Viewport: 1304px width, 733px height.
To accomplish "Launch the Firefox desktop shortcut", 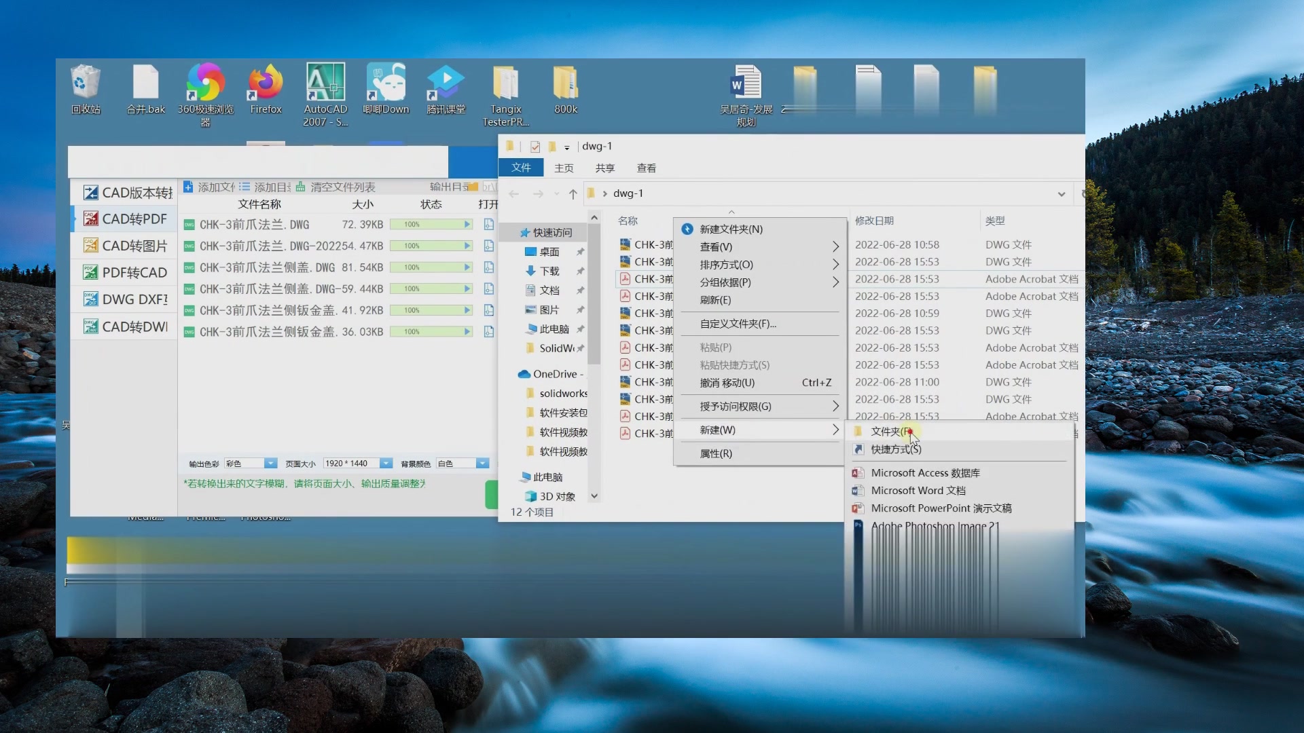I will click(x=266, y=90).
